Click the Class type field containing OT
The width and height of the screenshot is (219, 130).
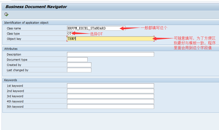(x=70, y=33)
